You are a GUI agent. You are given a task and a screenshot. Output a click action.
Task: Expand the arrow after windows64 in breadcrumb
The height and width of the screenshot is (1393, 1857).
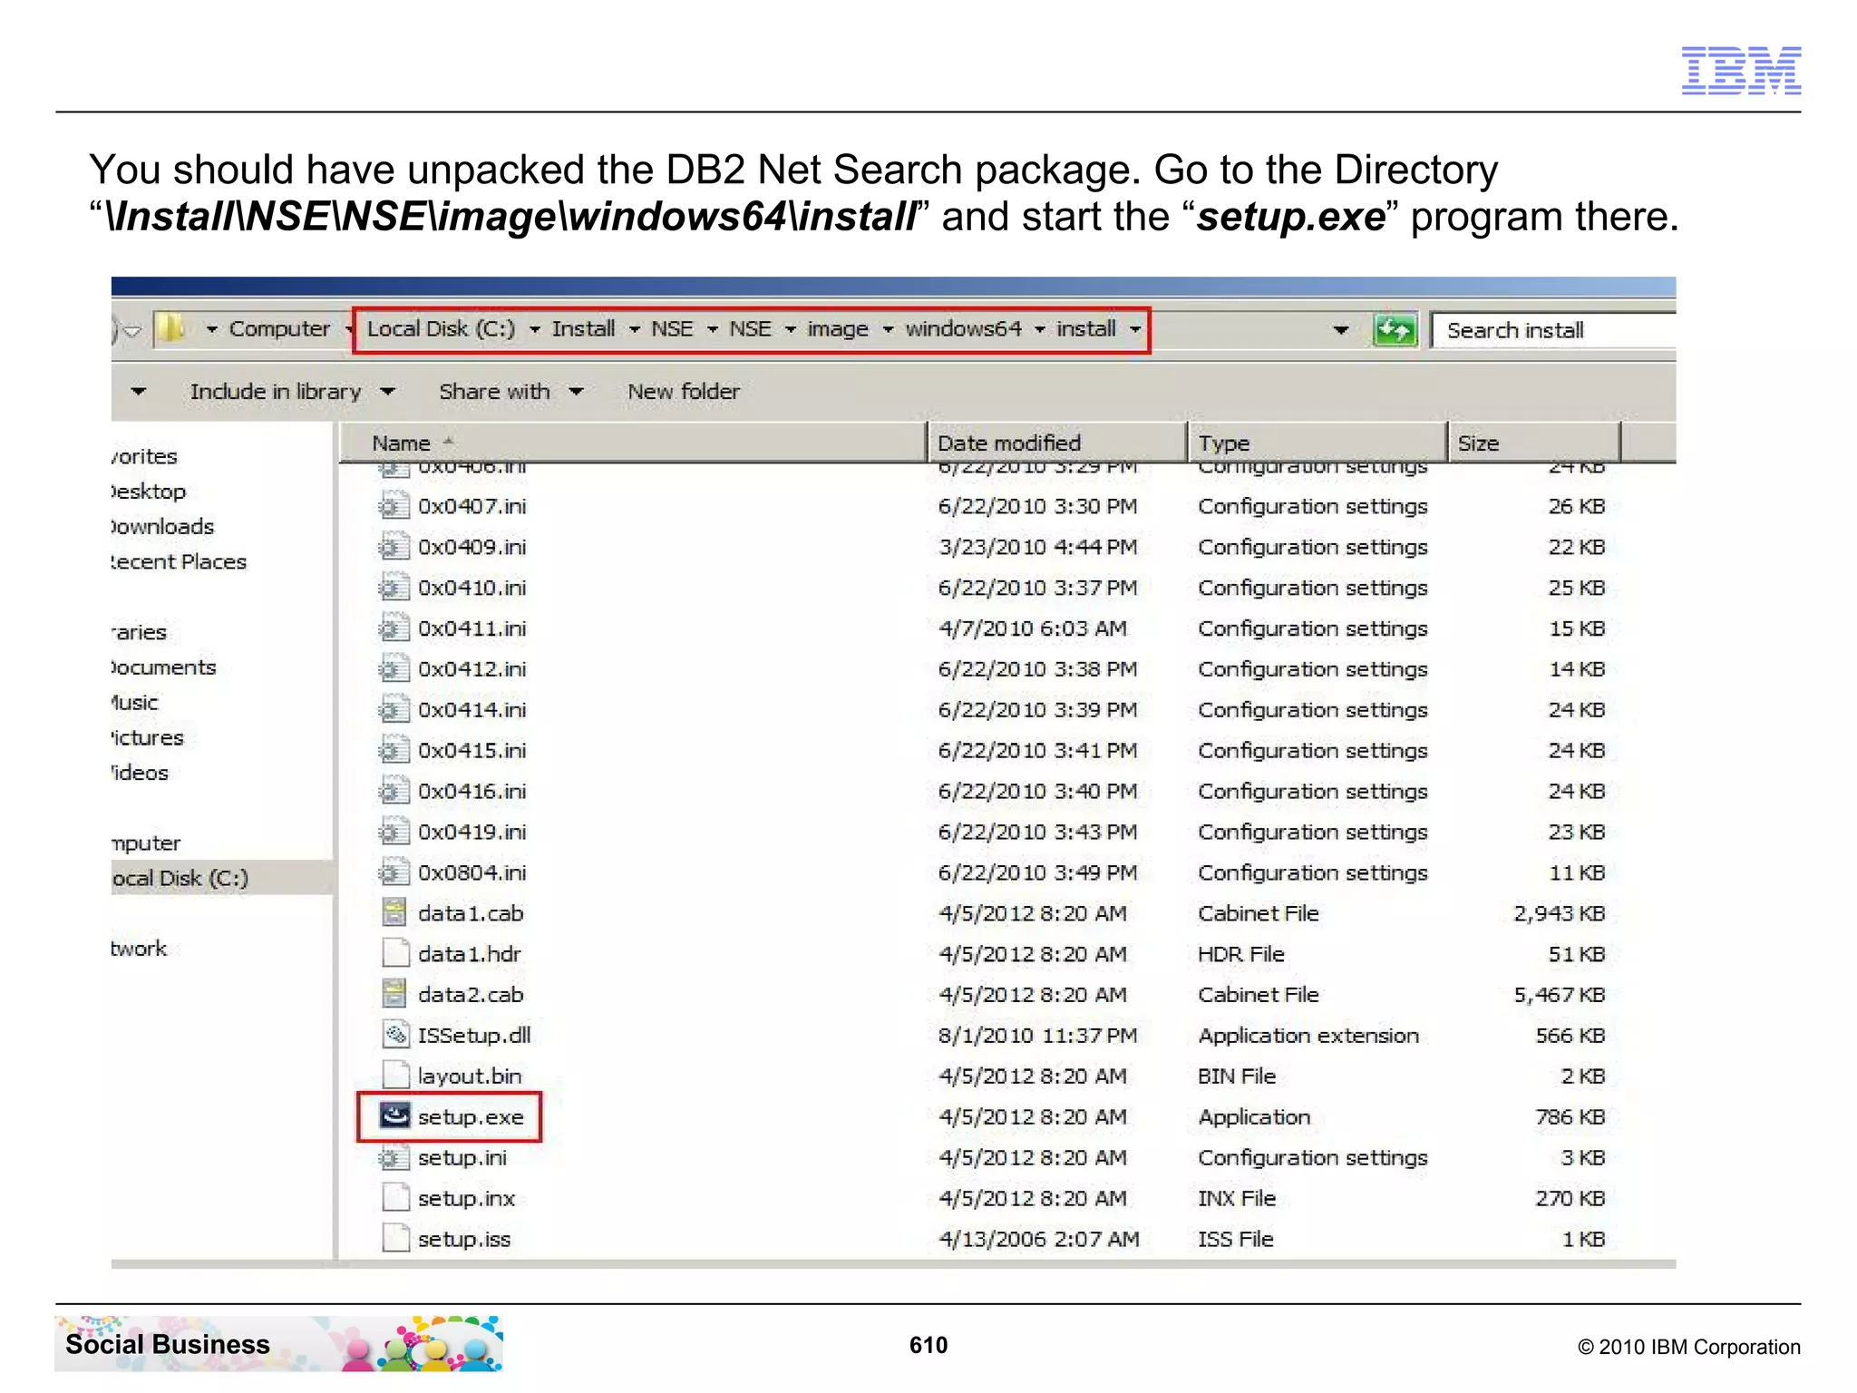[x=1039, y=329]
